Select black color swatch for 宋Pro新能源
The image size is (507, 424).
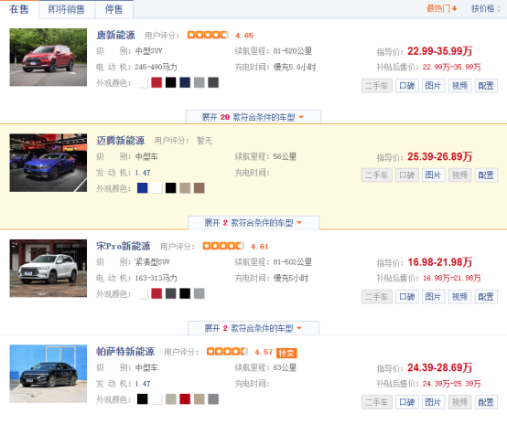click(x=185, y=293)
